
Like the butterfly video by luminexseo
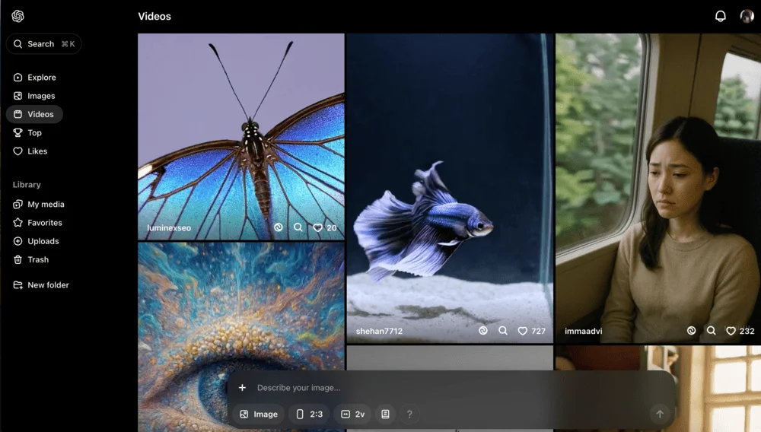[x=318, y=227]
